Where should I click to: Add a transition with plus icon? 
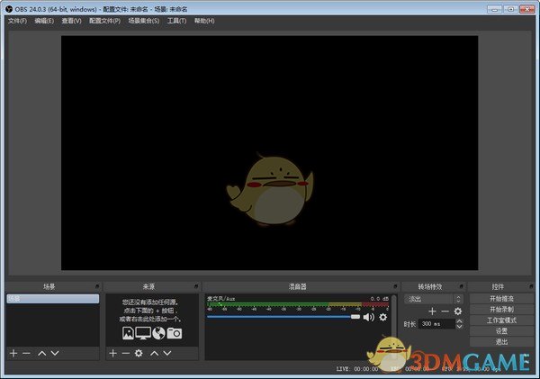432,311
